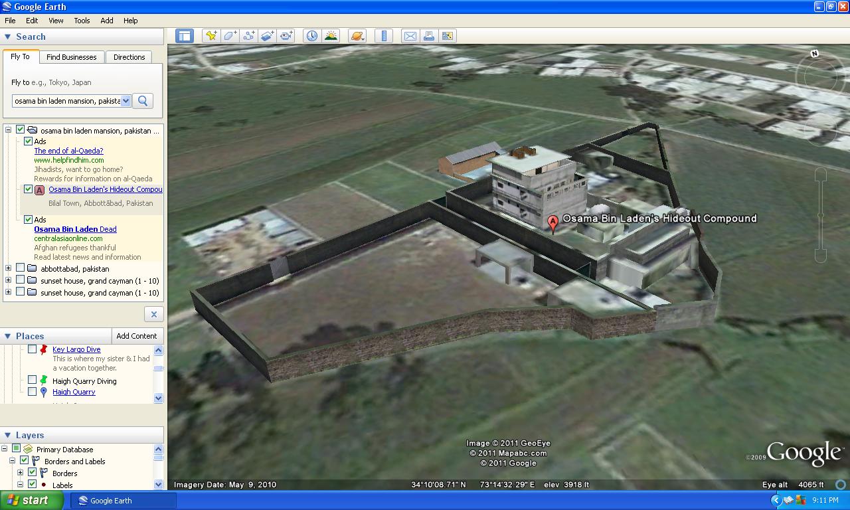Open 'The end of al-Qaeda?' ad link
This screenshot has height=510, width=850.
(69, 151)
